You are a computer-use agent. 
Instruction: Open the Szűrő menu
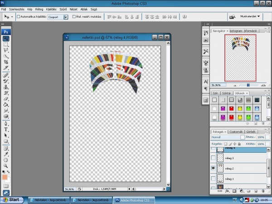pos(63,9)
